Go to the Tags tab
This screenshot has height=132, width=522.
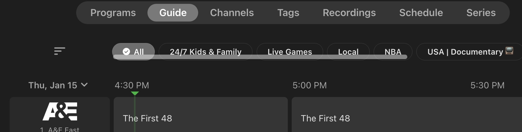click(x=288, y=13)
